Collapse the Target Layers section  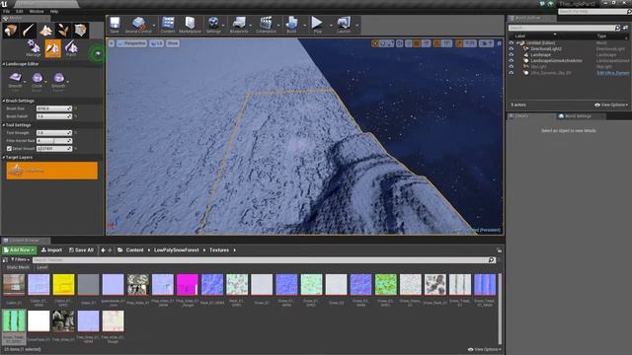coord(4,158)
